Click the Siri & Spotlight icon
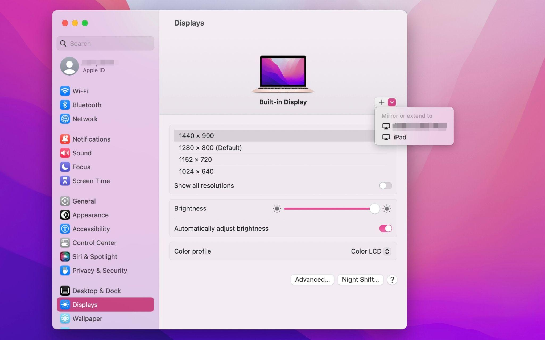 pos(65,256)
